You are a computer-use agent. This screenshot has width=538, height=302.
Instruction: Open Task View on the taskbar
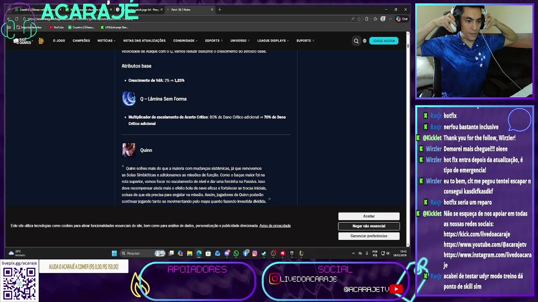(x=171, y=253)
